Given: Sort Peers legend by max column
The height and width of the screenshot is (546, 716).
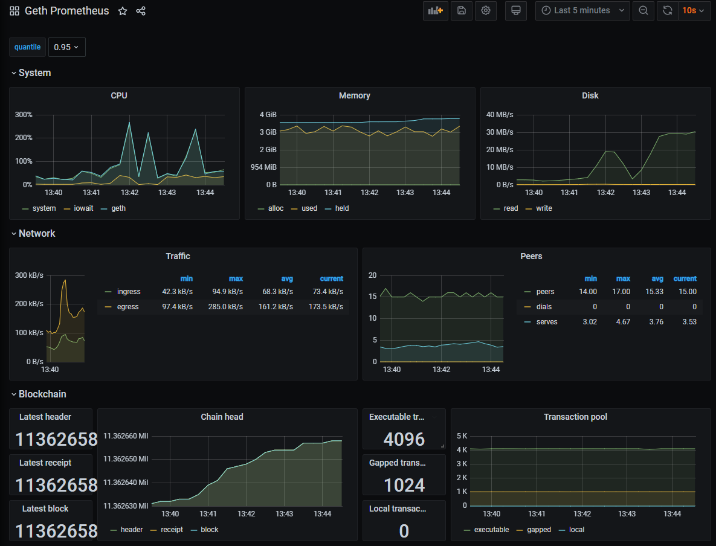Looking at the screenshot, I should coord(623,278).
